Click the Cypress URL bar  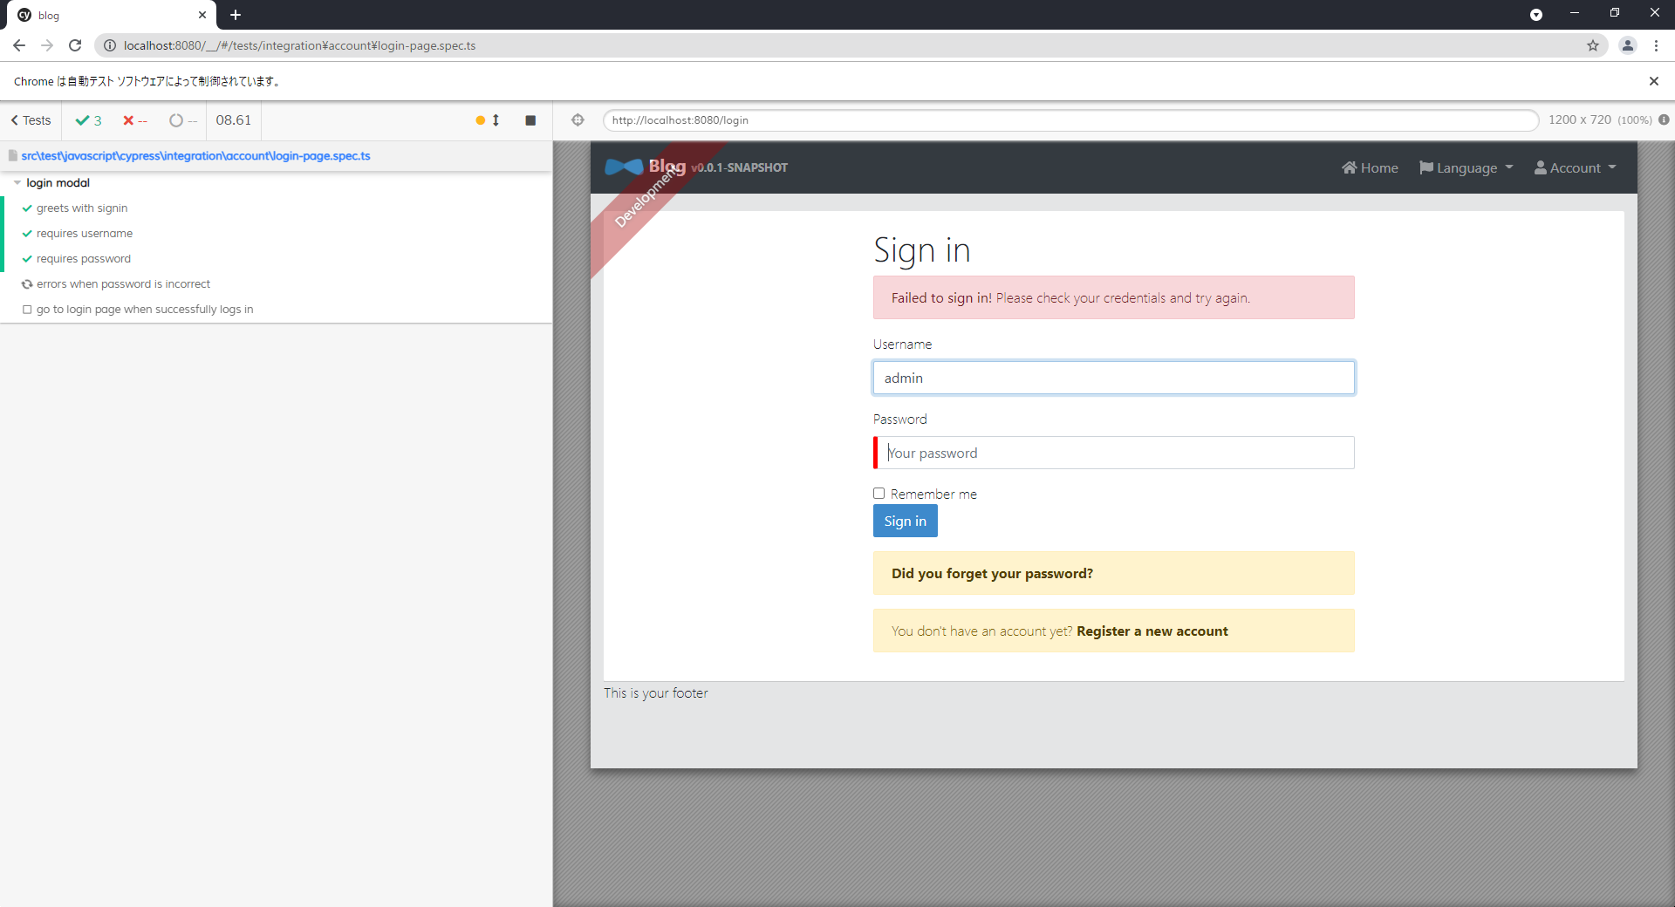click(1070, 120)
